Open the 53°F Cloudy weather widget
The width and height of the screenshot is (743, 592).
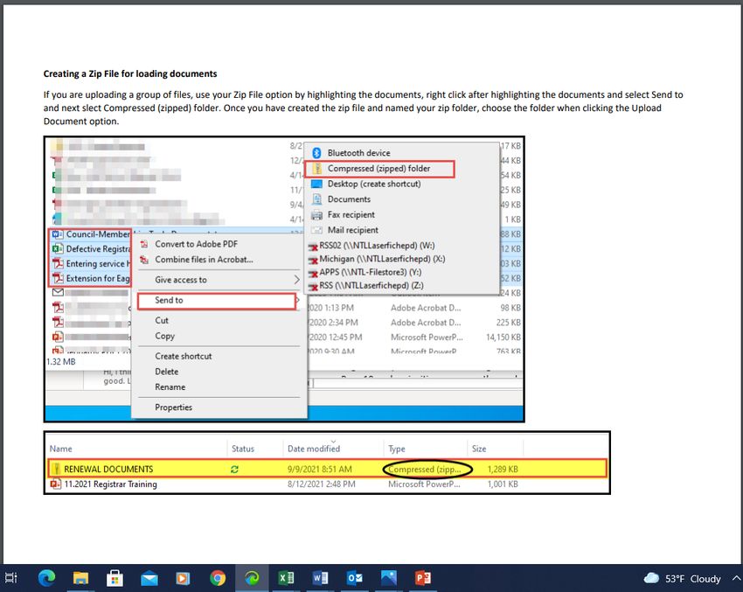tap(682, 578)
